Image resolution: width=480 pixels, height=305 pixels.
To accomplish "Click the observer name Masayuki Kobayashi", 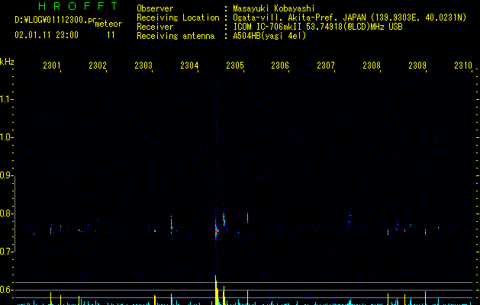I will click(x=274, y=8).
